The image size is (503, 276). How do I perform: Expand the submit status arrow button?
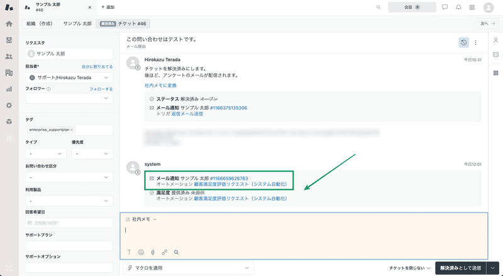(x=493, y=268)
